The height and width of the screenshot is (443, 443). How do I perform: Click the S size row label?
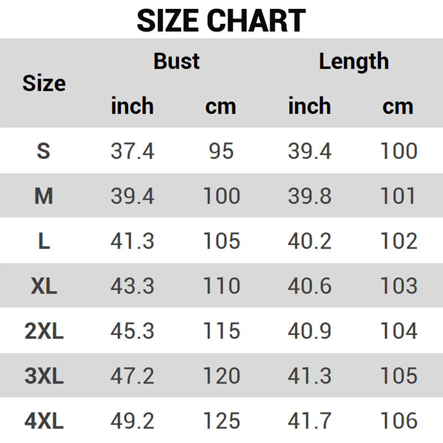44,151
